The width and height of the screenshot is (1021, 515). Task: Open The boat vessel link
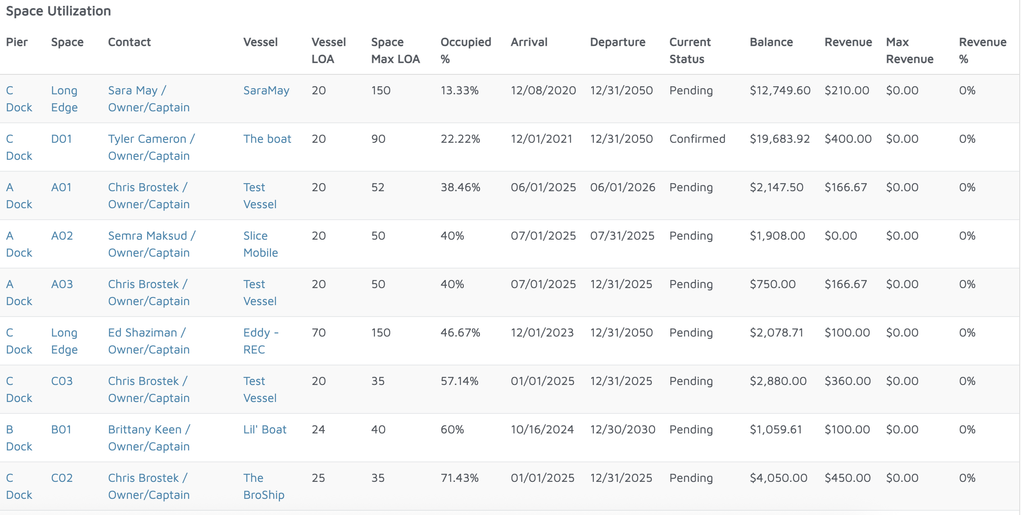click(x=267, y=139)
